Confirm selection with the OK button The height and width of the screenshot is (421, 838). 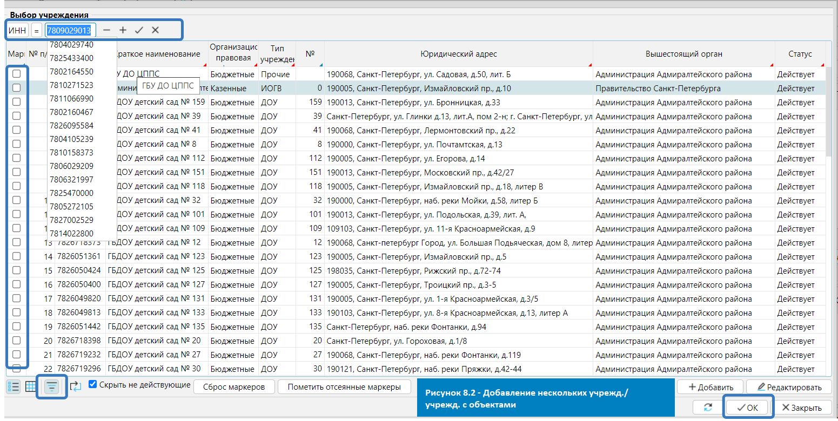coord(748,408)
